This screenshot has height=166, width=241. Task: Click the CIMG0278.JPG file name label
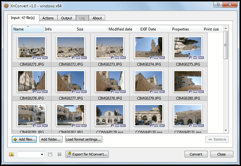110,98
